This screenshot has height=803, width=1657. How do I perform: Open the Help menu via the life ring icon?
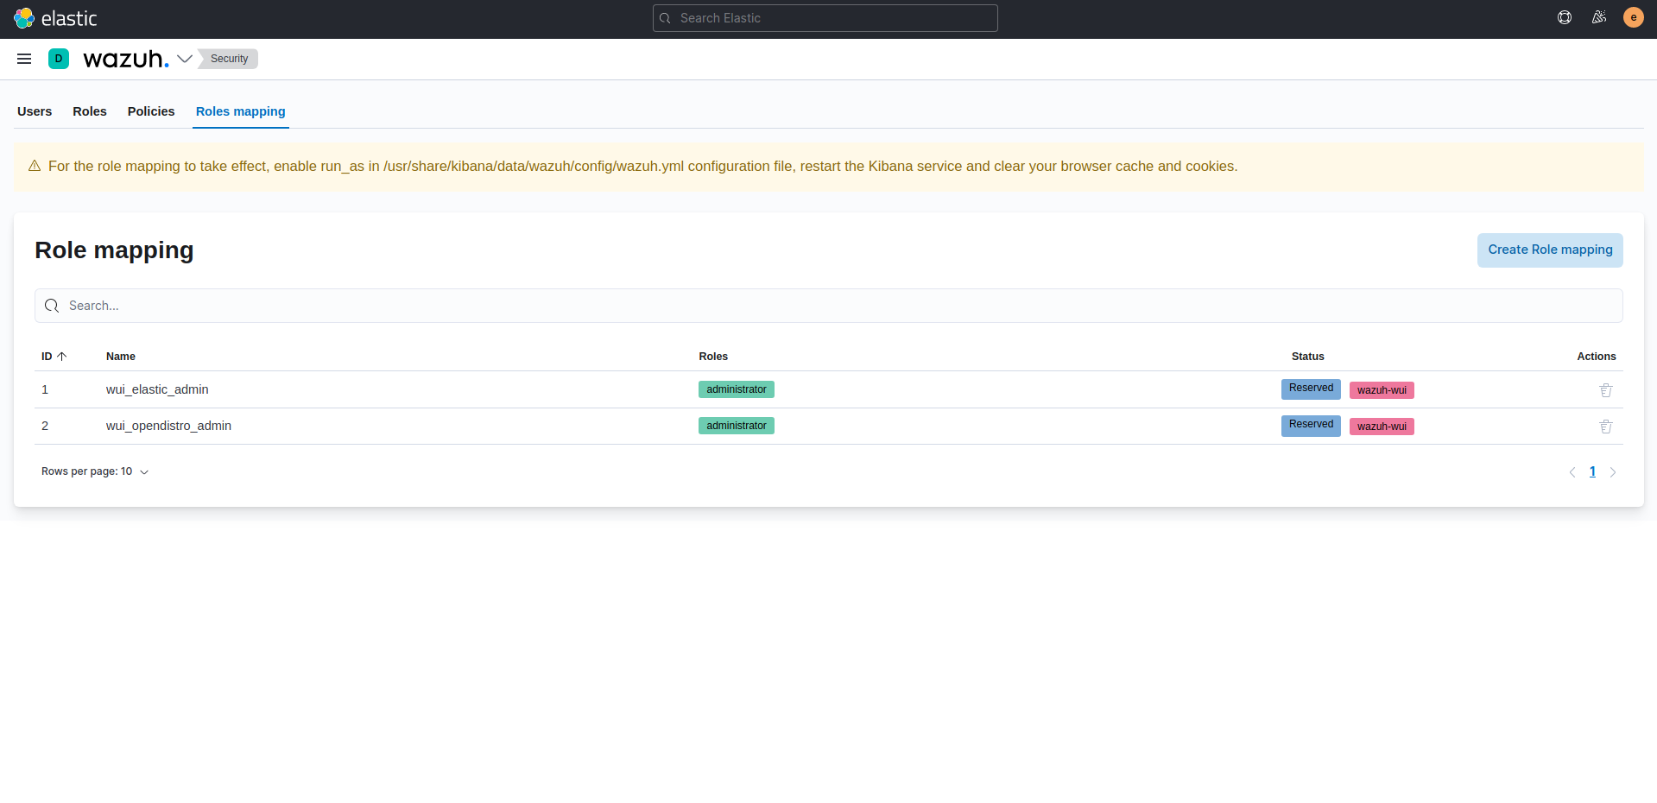(1564, 17)
